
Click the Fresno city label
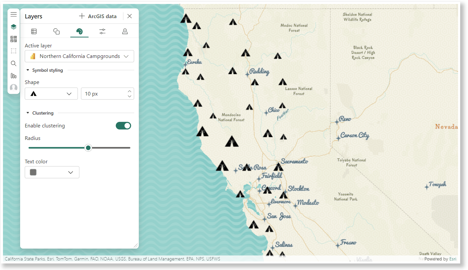[349, 242]
